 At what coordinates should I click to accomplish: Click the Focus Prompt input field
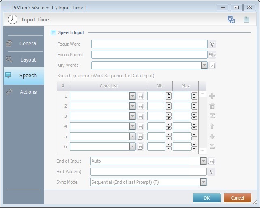[x=149, y=55]
